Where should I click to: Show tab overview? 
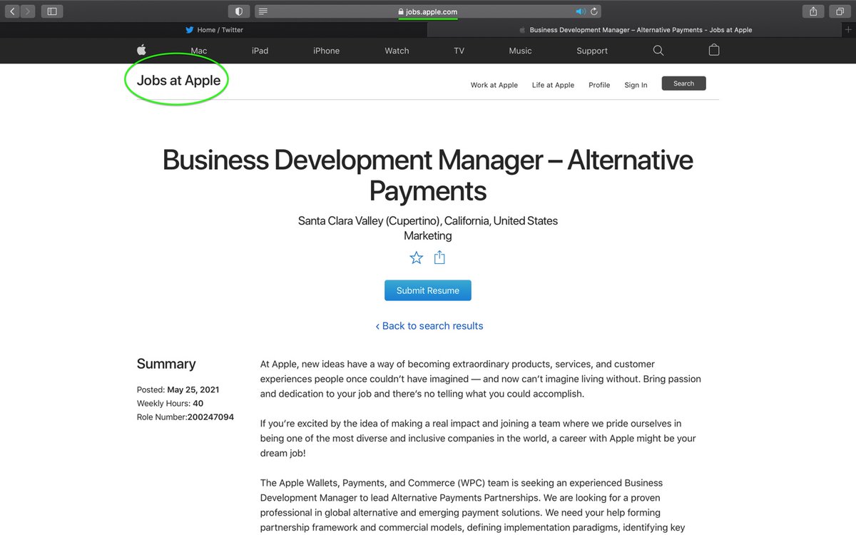click(x=840, y=11)
